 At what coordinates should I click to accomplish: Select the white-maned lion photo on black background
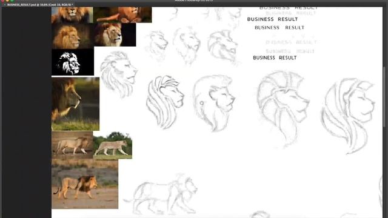(115, 35)
